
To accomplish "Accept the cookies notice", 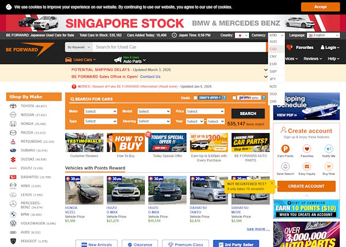I will pyautogui.click(x=321, y=7).
